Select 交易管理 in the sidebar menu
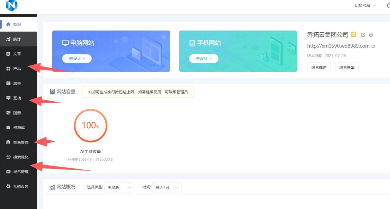Viewport: 390px width, 209px height. click(x=21, y=142)
